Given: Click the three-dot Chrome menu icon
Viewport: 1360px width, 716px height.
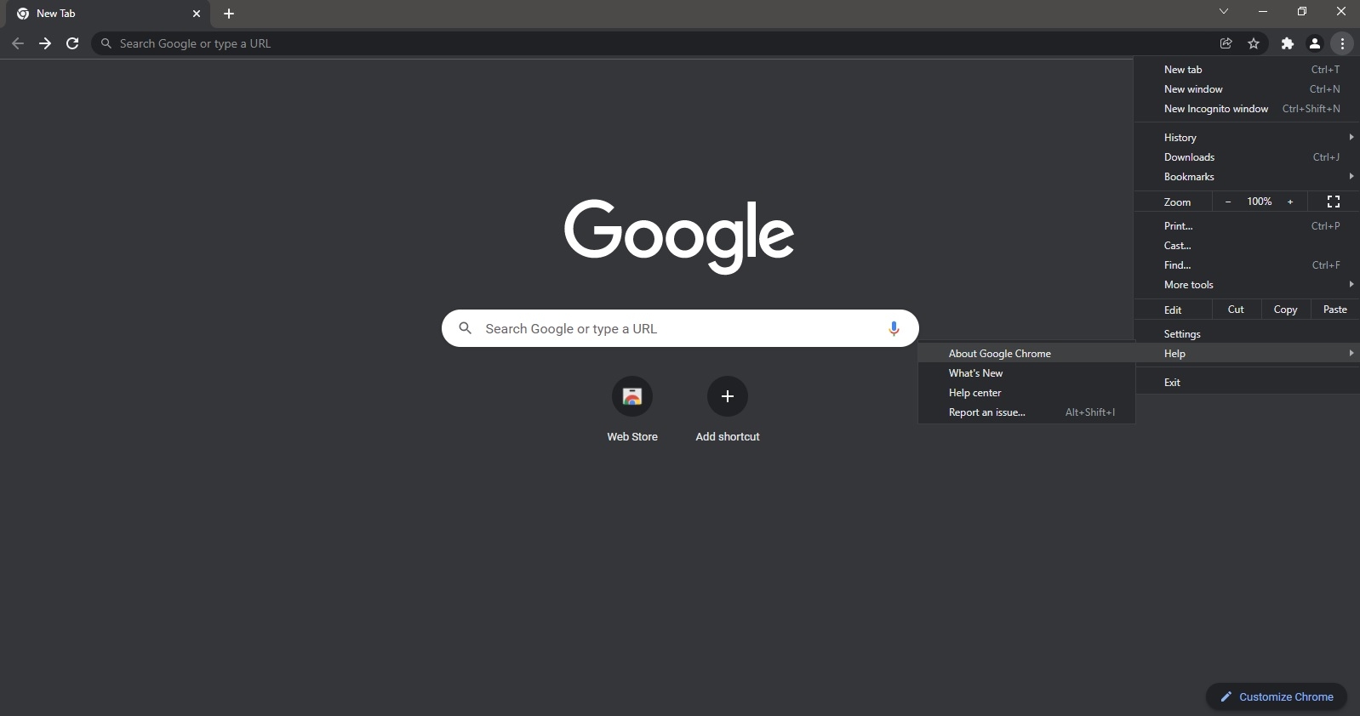Looking at the screenshot, I should pos(1342,43).
